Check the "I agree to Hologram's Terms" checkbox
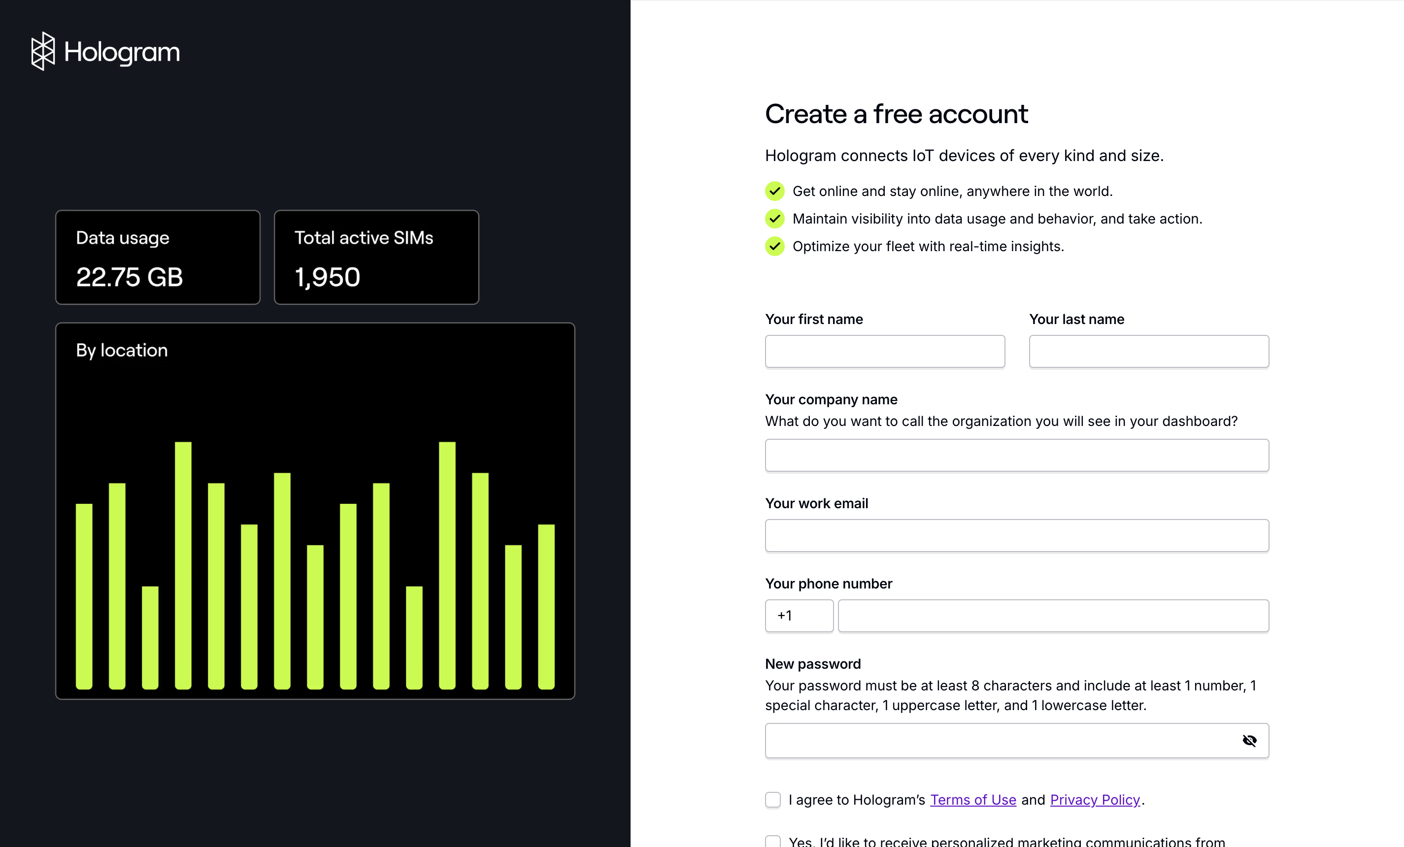The height and width of the screenshot is (847, 1404). (772, 800)
